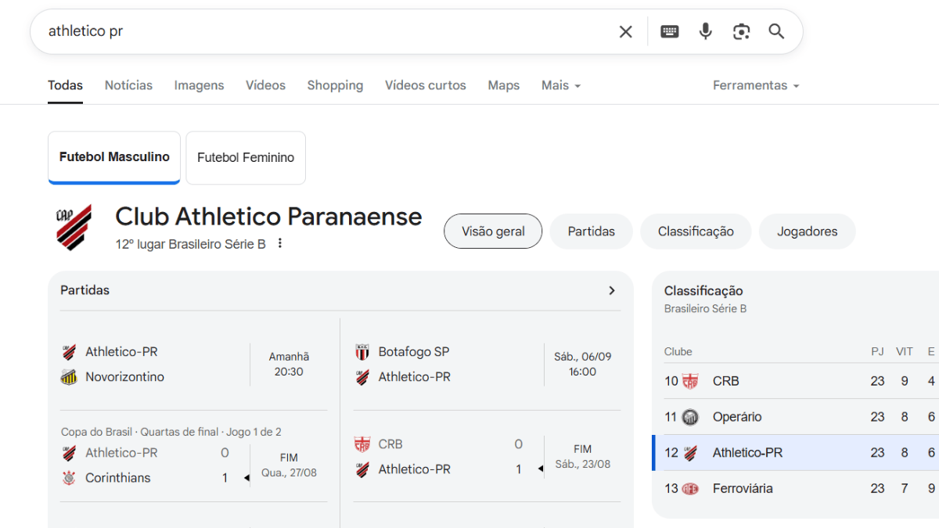This screenshot has width=939, height=528.
Task: Expand the Mais dropdown menu
Action: click(x=560, y=85)
